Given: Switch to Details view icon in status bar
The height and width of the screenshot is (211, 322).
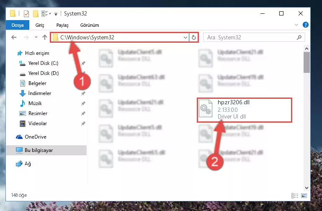Looking at the screenshot, I should [x=295, y=196].
